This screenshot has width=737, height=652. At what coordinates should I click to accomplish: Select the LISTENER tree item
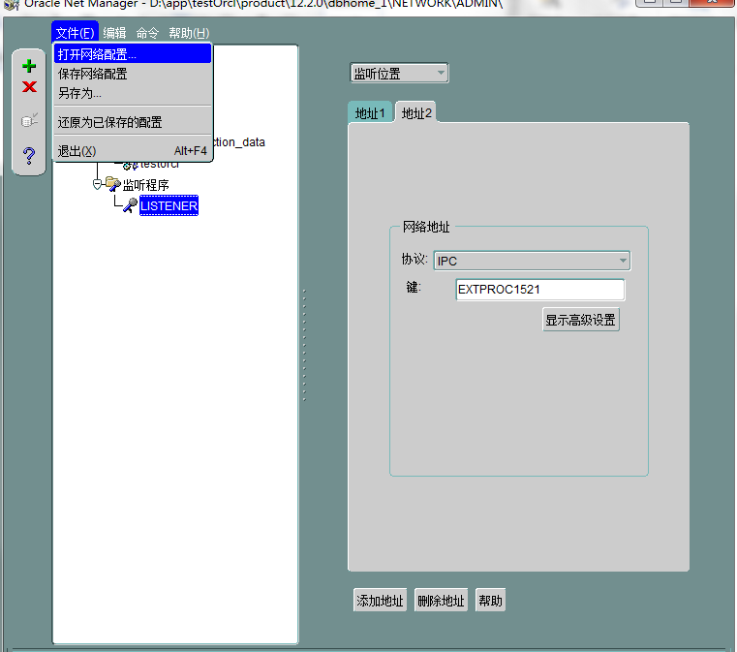click(169, 206)
